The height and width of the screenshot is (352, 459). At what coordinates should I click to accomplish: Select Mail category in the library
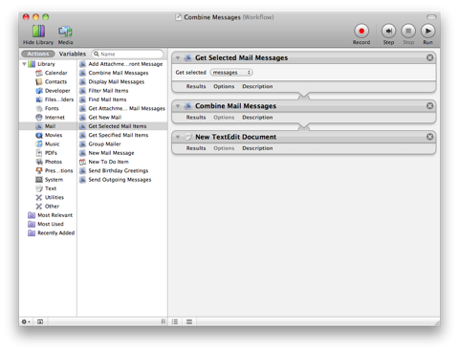48,126
